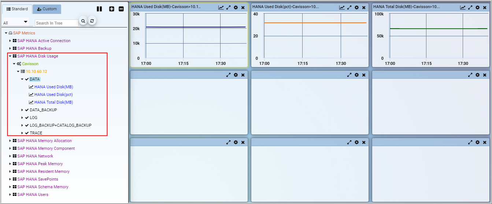Open settings gear on HANA Total Disk(MB) panel
This screenshot has width=492, height=204.
478,7
